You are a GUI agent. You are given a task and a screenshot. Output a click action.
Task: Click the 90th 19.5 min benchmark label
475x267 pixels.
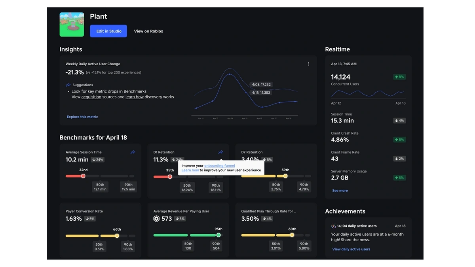point(128,187)
